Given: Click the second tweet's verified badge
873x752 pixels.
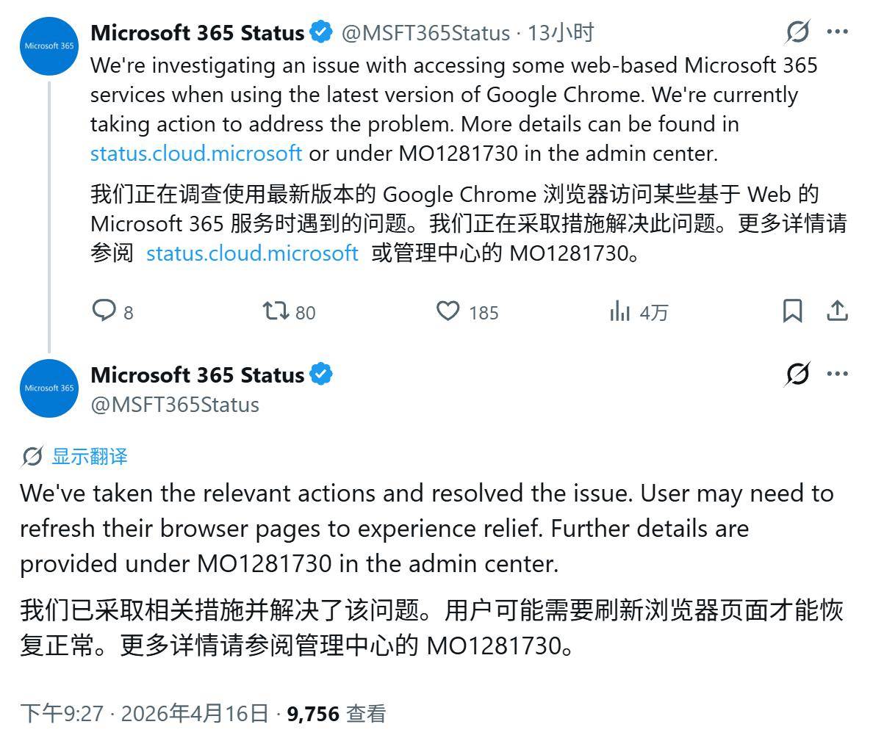Looking at the screenshot, I should click(x=320, y=375).
